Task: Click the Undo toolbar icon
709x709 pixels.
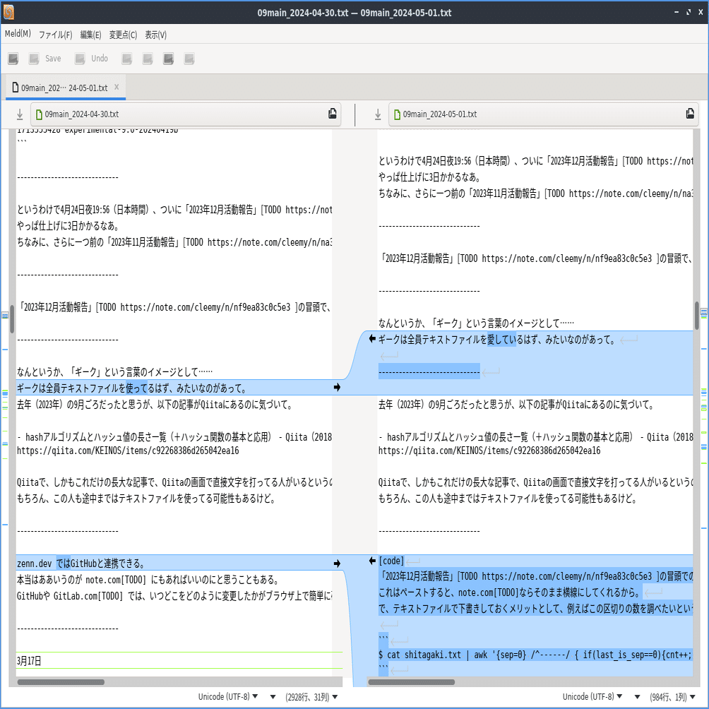Action: 80,59
